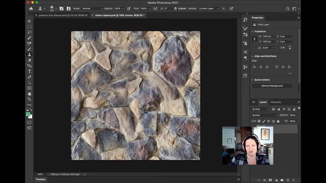Image resolution: width=326 pixels, height=183 pixels.
Task: Toggle the Aligned checkbox
Action: coord(175,9)
